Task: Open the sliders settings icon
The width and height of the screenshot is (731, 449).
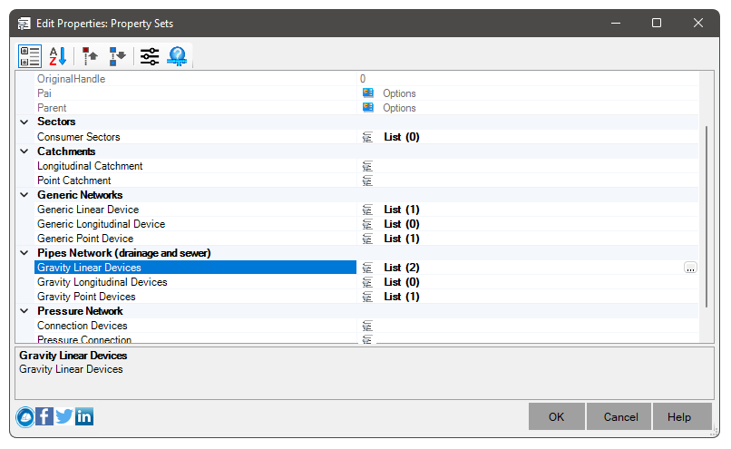Action: [150, 56]
